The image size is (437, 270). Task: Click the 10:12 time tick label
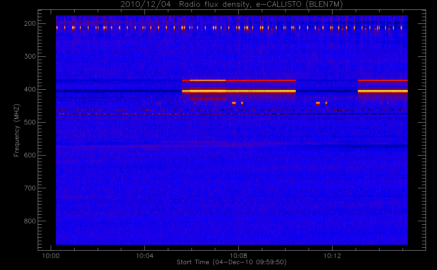click(332, 256)
